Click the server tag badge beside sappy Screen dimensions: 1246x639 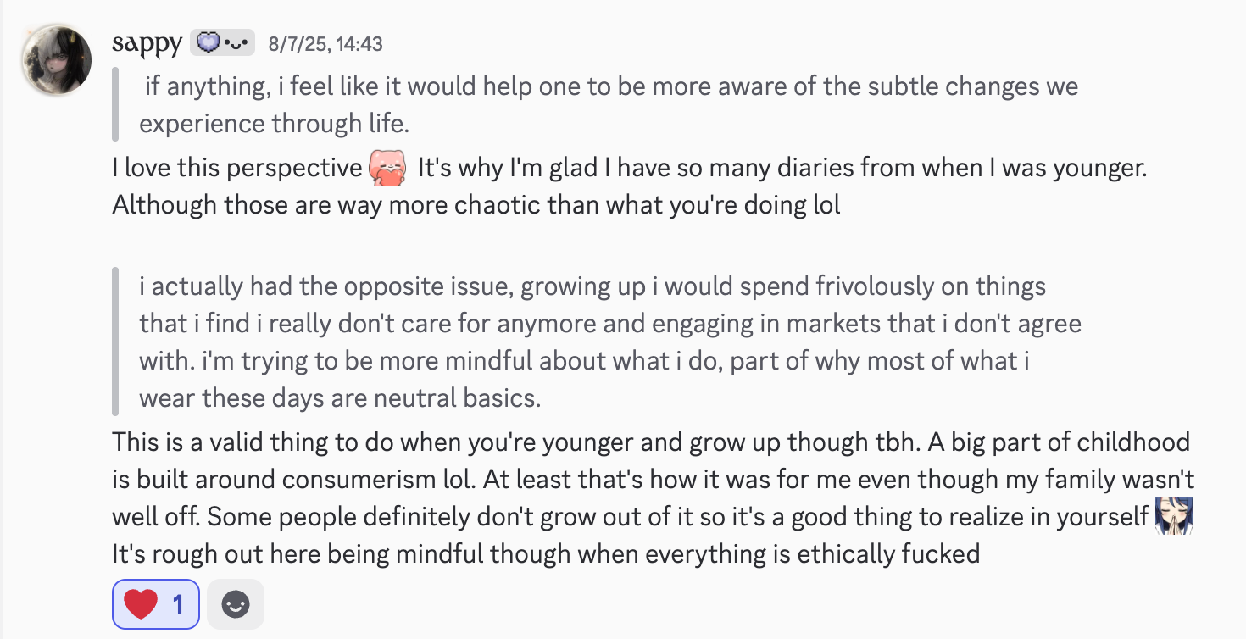click(x=223, y=42)
